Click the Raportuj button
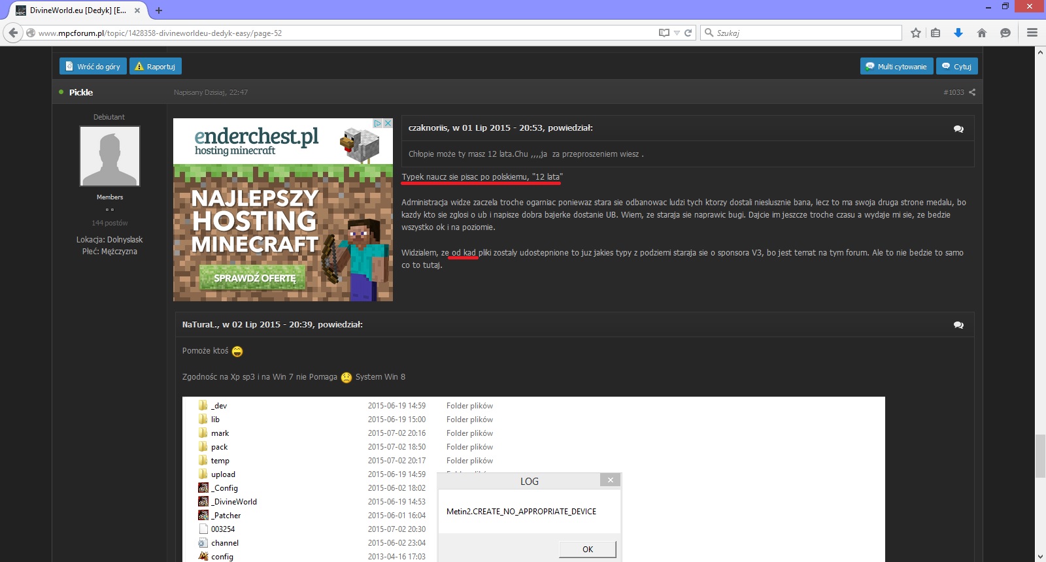 coord(156,66)
